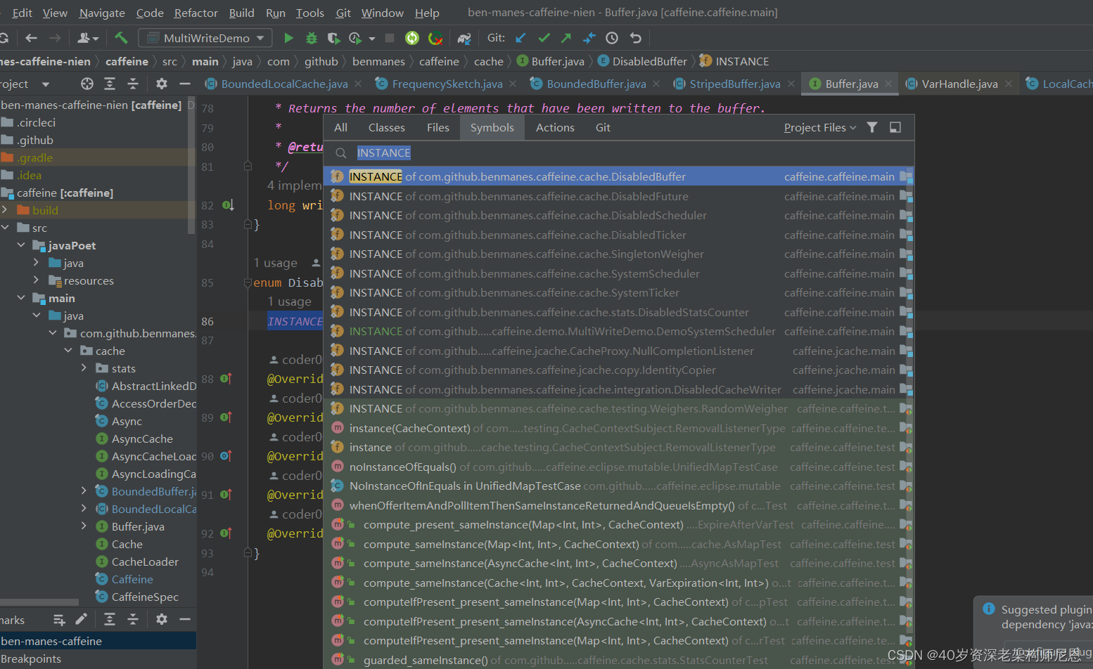Viewport: 1093px width, 669px height.
Task: Navigate back with left arrow
Action: click(31, 38)
